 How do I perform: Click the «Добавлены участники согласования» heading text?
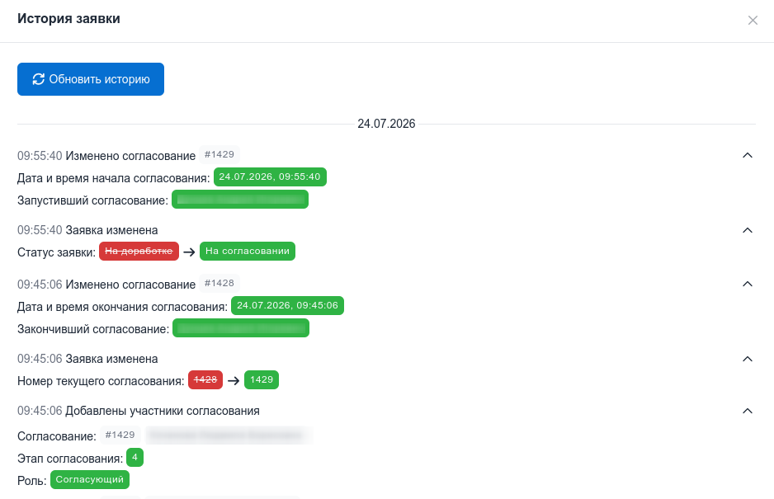click(x=163, y=411)
